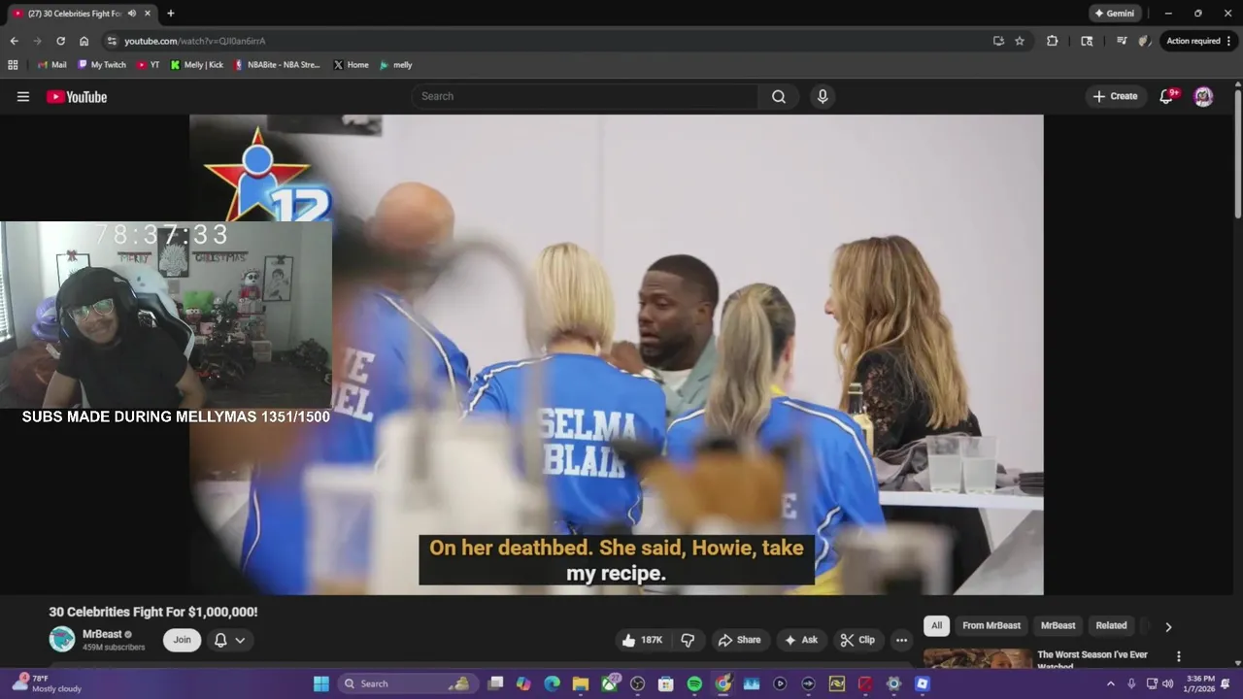Focus the YouTube search field
1243x699 pixels.
tap(585, 96)
